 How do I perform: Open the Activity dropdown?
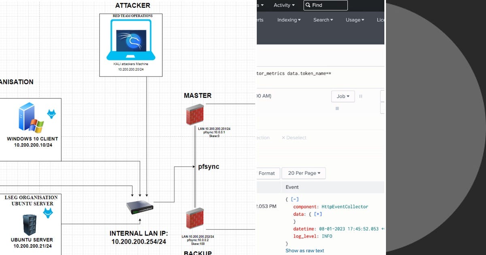coord(283,5)
